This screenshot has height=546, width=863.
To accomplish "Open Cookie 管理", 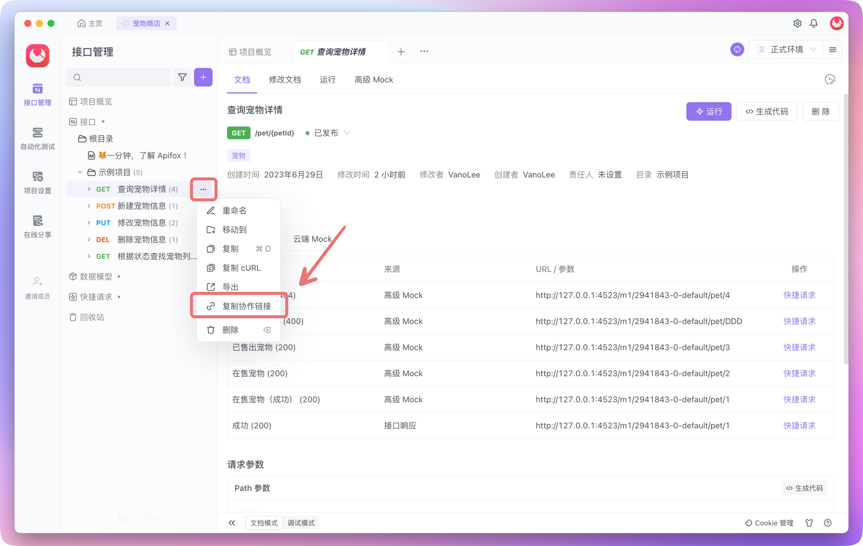I will 769,523.
